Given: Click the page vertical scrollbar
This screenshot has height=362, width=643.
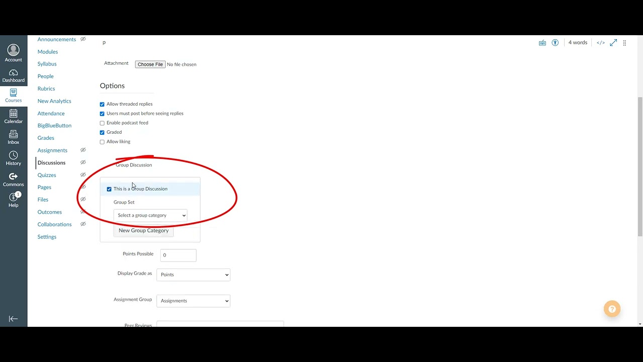Looking at the screenshot, I should 640,166.
